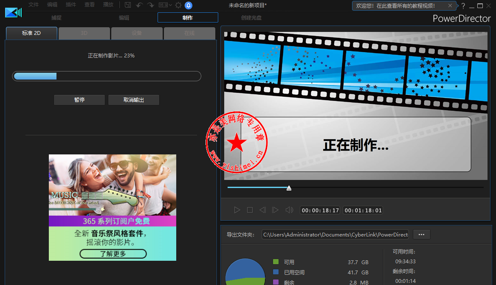This screenshot has height=285, width=496.
Task: Click the 41.7 GB used space value
Action: point(358,272)
